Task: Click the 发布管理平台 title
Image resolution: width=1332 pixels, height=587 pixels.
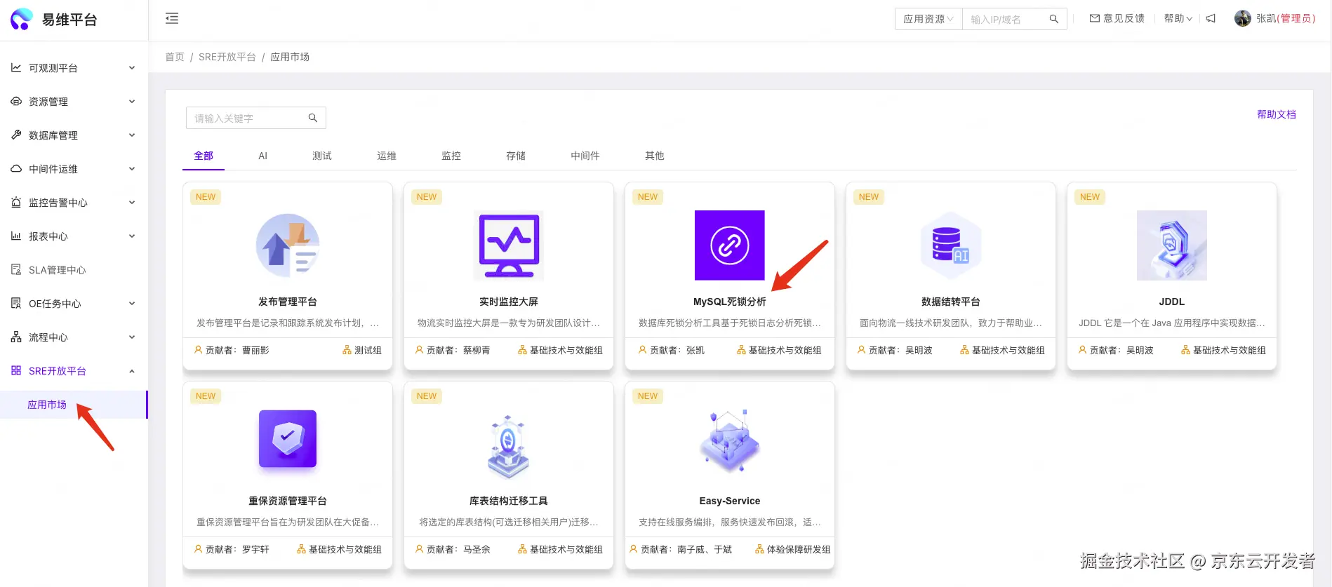Action: (x=288, y=302)
